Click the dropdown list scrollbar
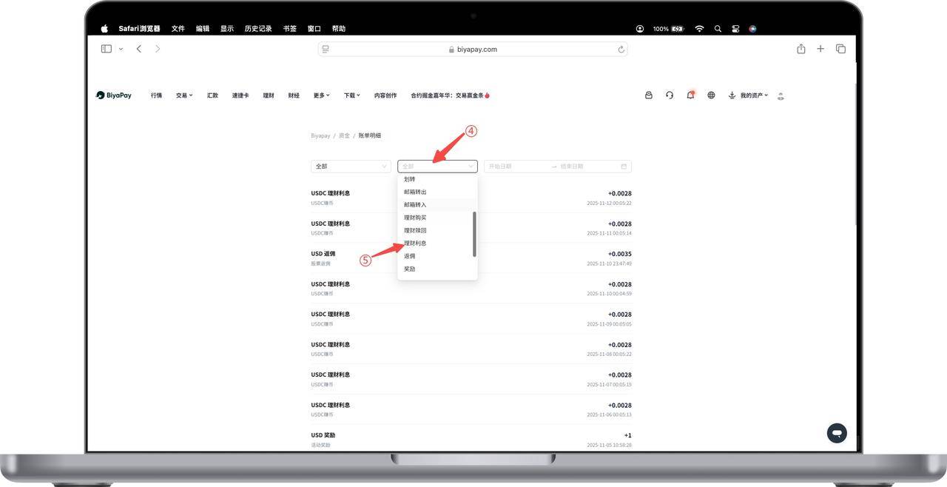The width and height of the screenshot is (947, 487). [x=474, y=234]
